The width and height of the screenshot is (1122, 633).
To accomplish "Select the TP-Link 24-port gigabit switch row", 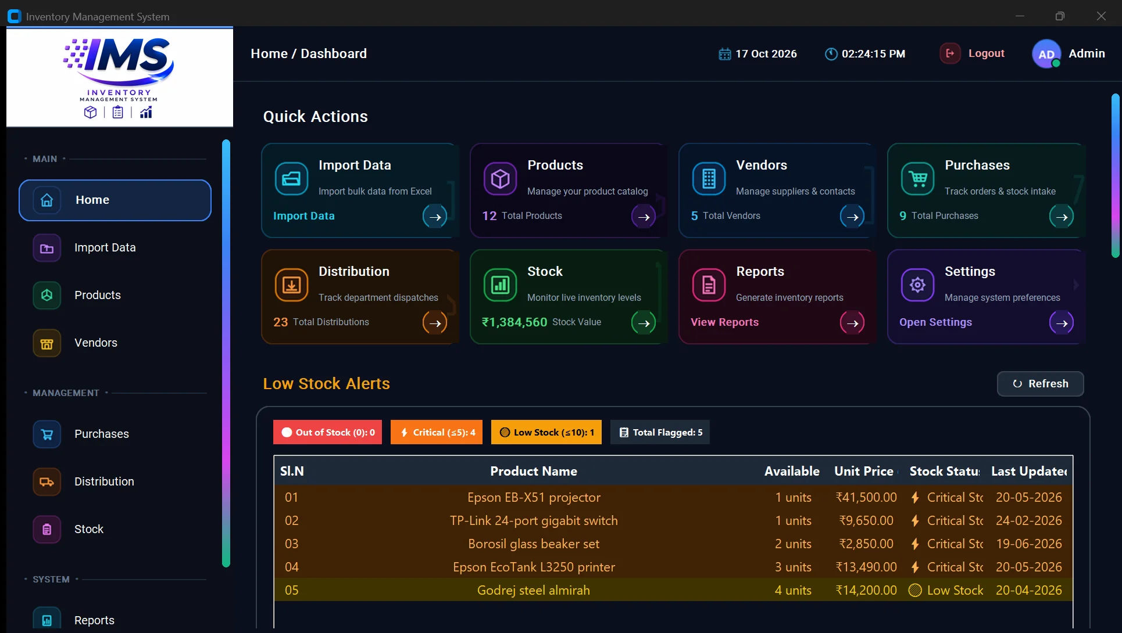I will [673, 521].
